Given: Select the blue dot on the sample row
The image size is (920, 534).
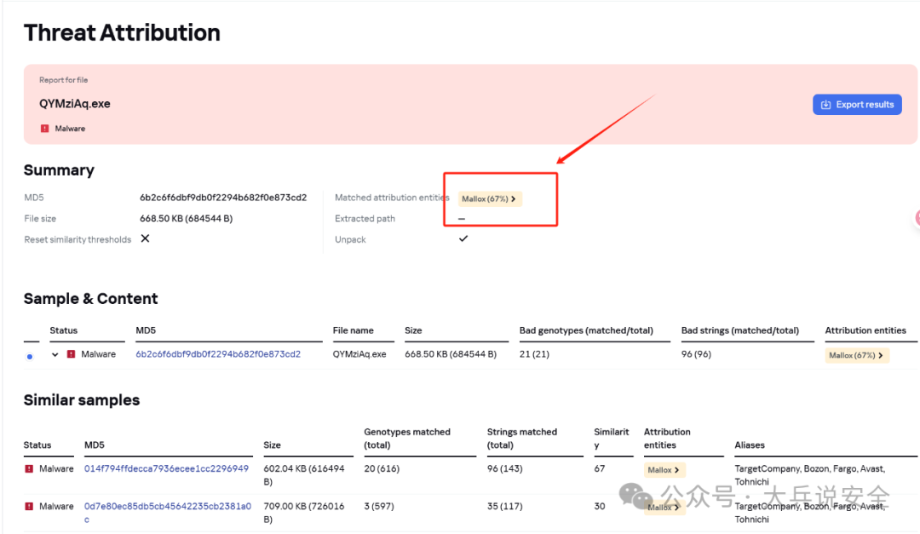Looking at the screenshot, I should click(x=30, y=356).
